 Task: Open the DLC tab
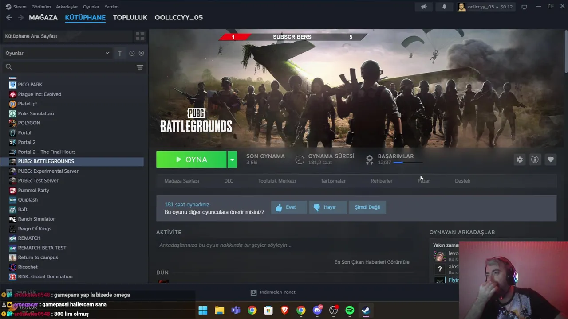coord(229,181)
